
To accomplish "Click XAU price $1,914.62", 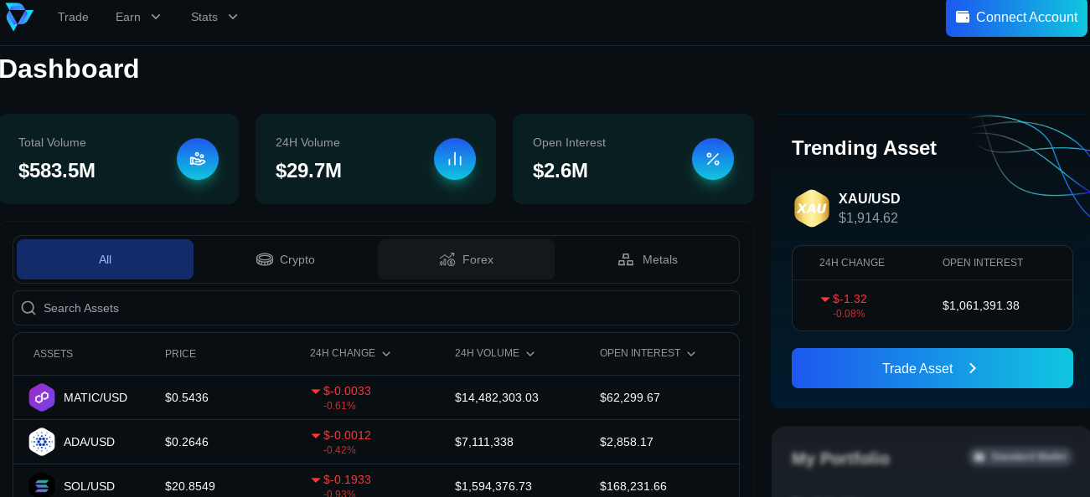I will point(868,218).
